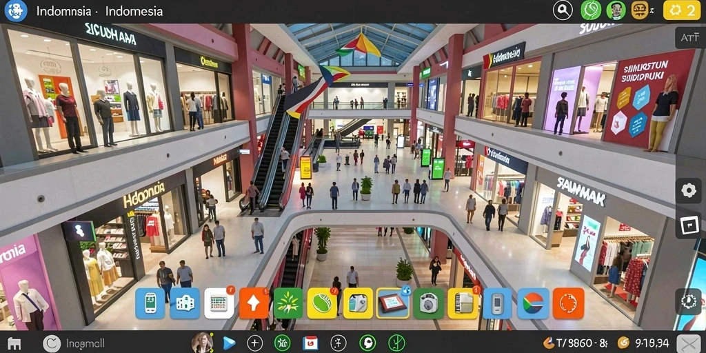Click the orange circular refresh icon
The height and width of the screenshot is (353, 706).
coord(568,303)
